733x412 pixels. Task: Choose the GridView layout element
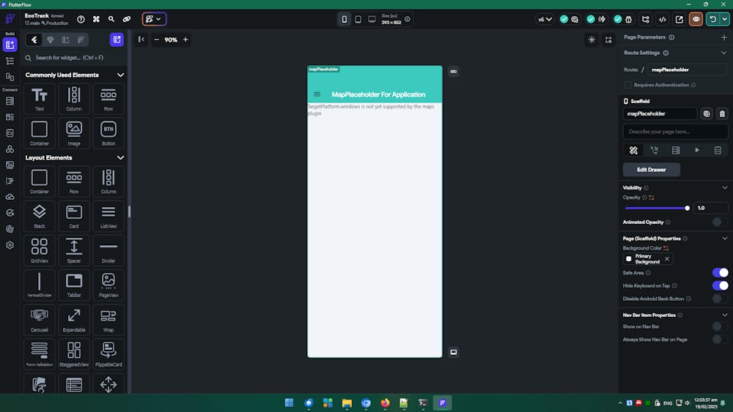coord(40,250)
